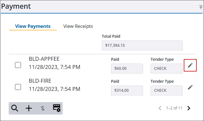Click the BLD-APPFEE payment title

[x=44, y=59]
